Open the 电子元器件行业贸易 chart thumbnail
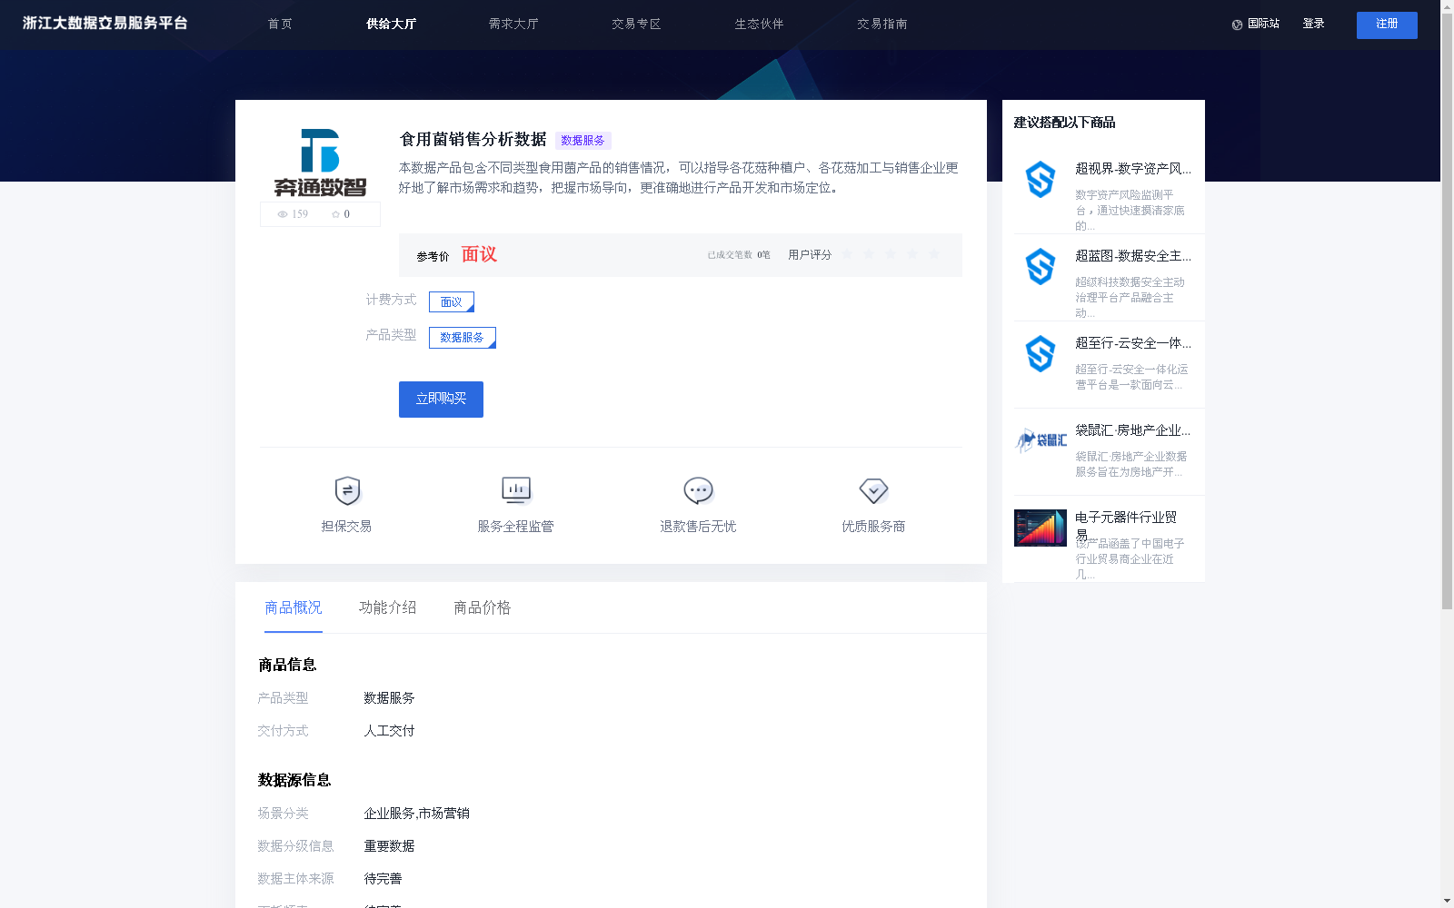This screenshot has width=1454, height=908. 1041,528
